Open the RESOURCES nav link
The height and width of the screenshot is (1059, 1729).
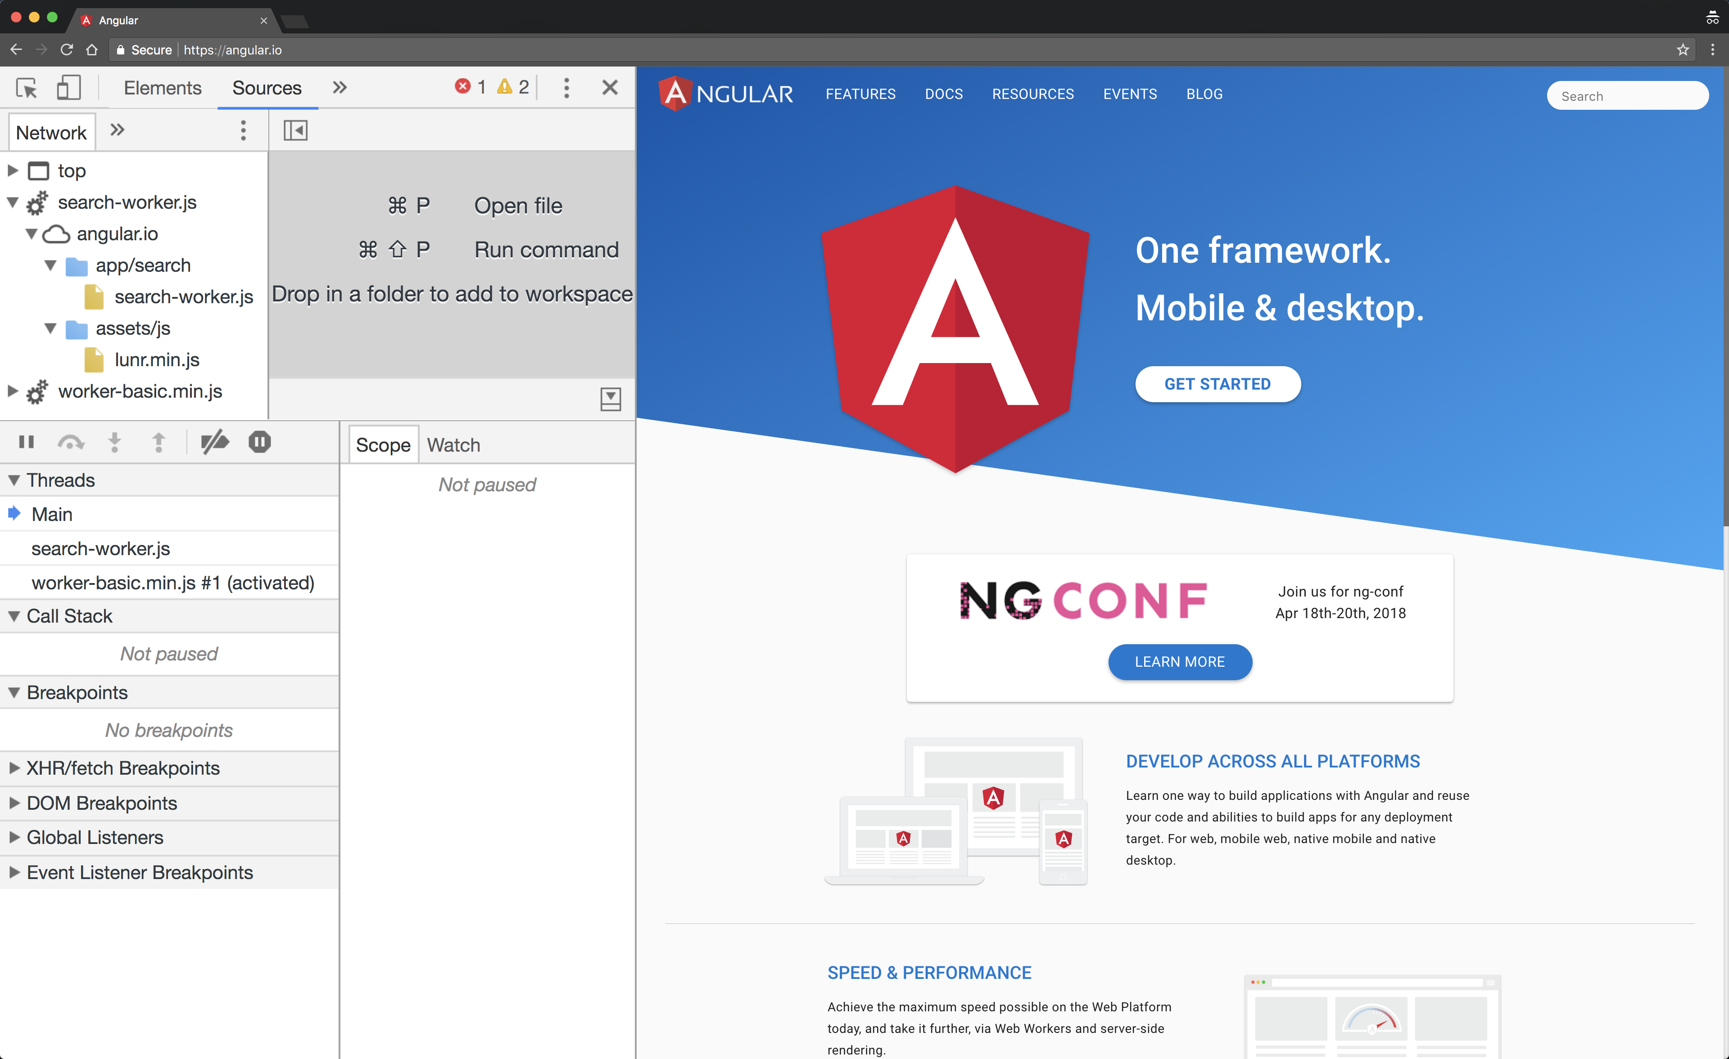tap(1033, 94)
